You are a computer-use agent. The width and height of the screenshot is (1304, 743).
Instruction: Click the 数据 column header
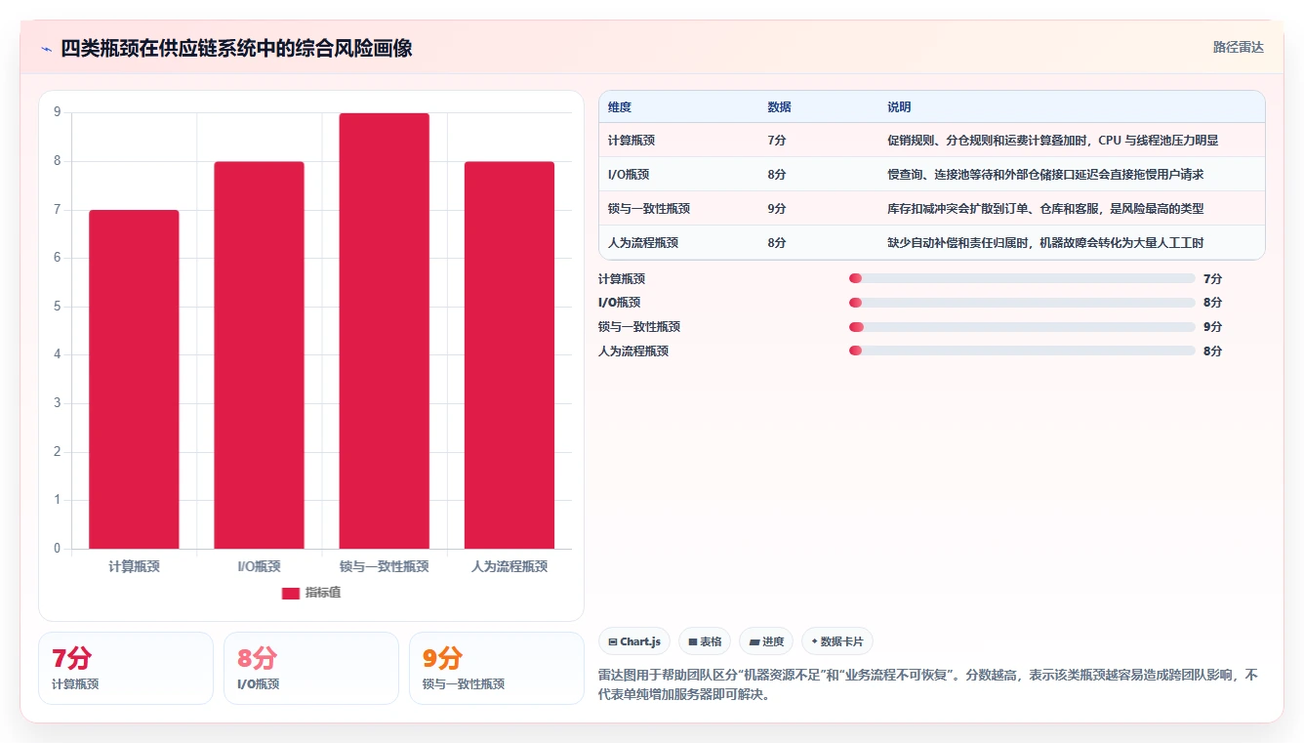pyautogui.click(x=779, y=107)
